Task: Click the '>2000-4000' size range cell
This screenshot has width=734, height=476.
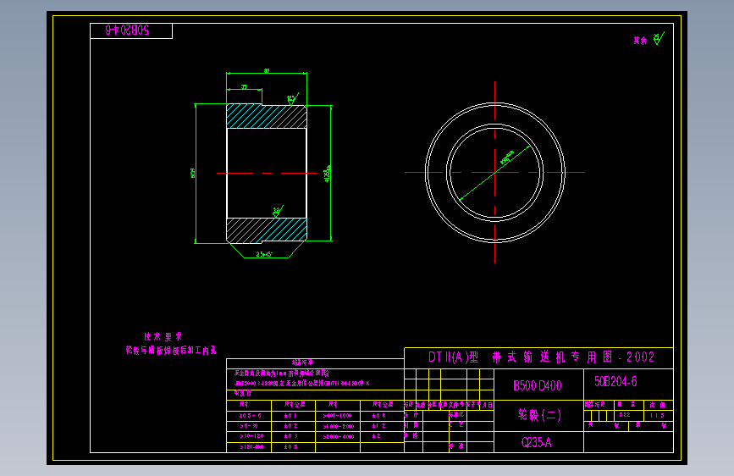Action: pyautogui.click(x=339, y=437)
